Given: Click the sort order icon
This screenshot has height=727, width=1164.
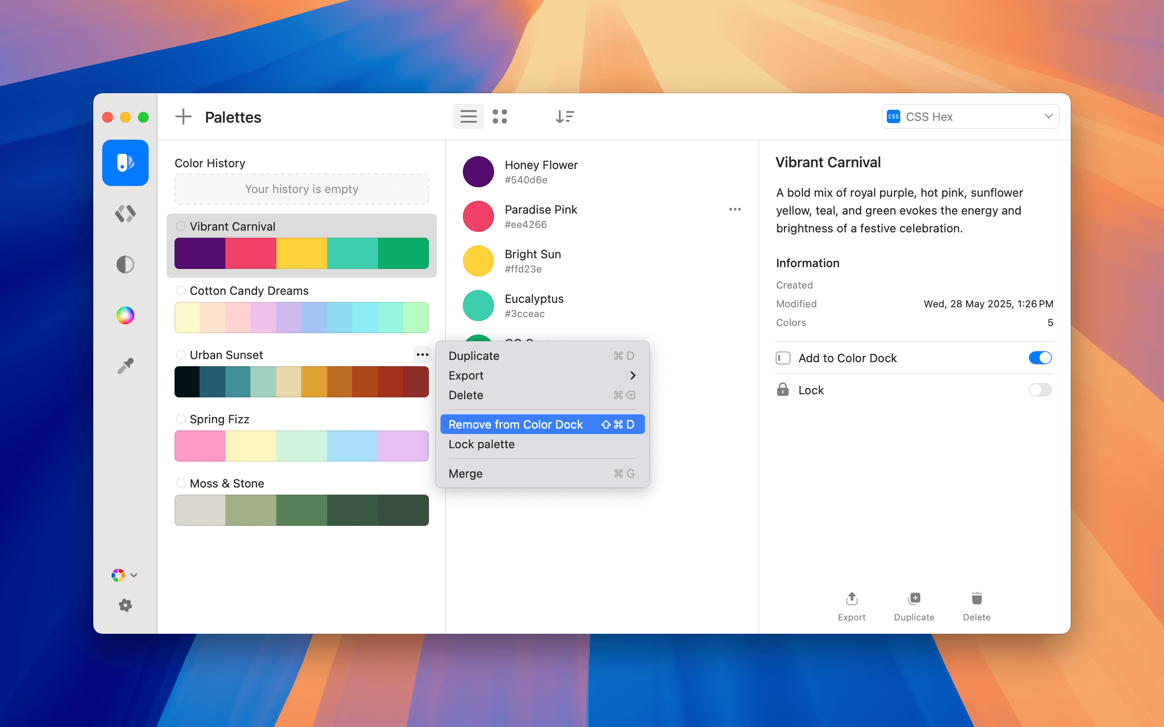Looking at the screenshot, I should pyautogui.click(x=565, y=116).
